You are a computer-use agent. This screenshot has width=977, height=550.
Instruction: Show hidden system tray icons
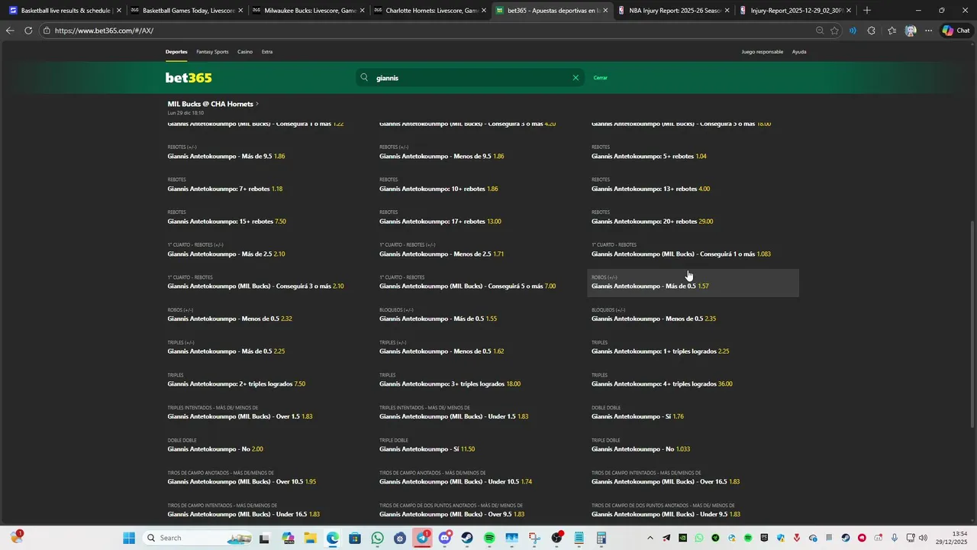point(650,538)
